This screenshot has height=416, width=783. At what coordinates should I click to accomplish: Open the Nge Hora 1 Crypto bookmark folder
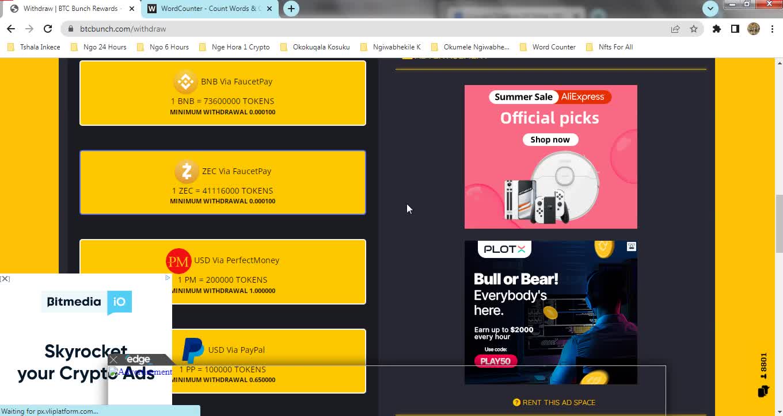(x=234, y=47)
